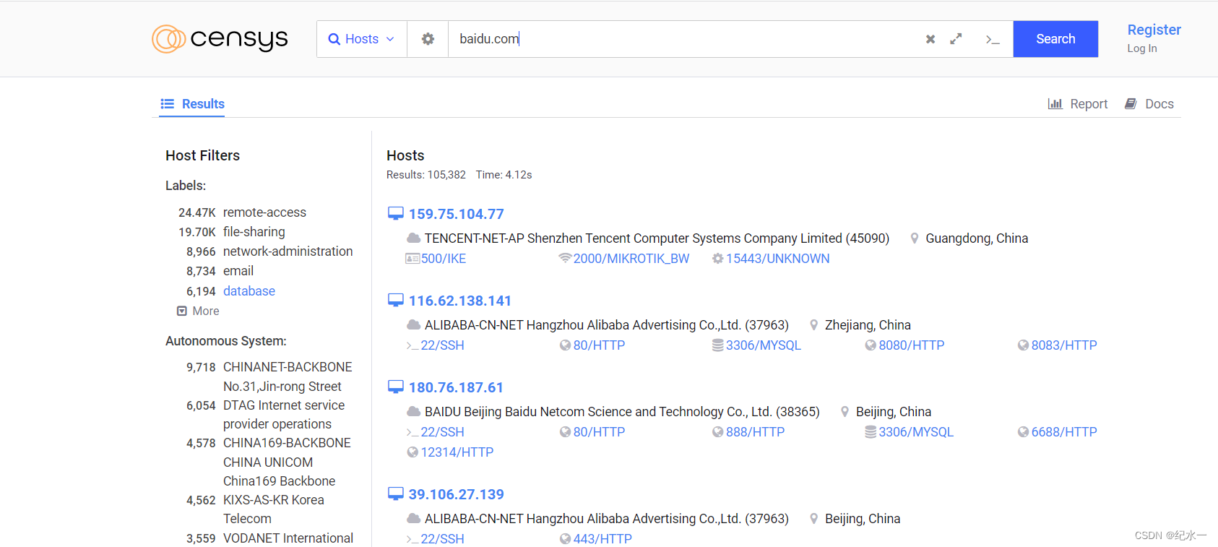This screenshot has height=547, width=1218.
Task: Open 22/SSH on 39.106.27.139
Action: pos(442,539)
